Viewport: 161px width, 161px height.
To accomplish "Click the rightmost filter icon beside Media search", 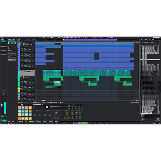I will (x=160, y=44).
